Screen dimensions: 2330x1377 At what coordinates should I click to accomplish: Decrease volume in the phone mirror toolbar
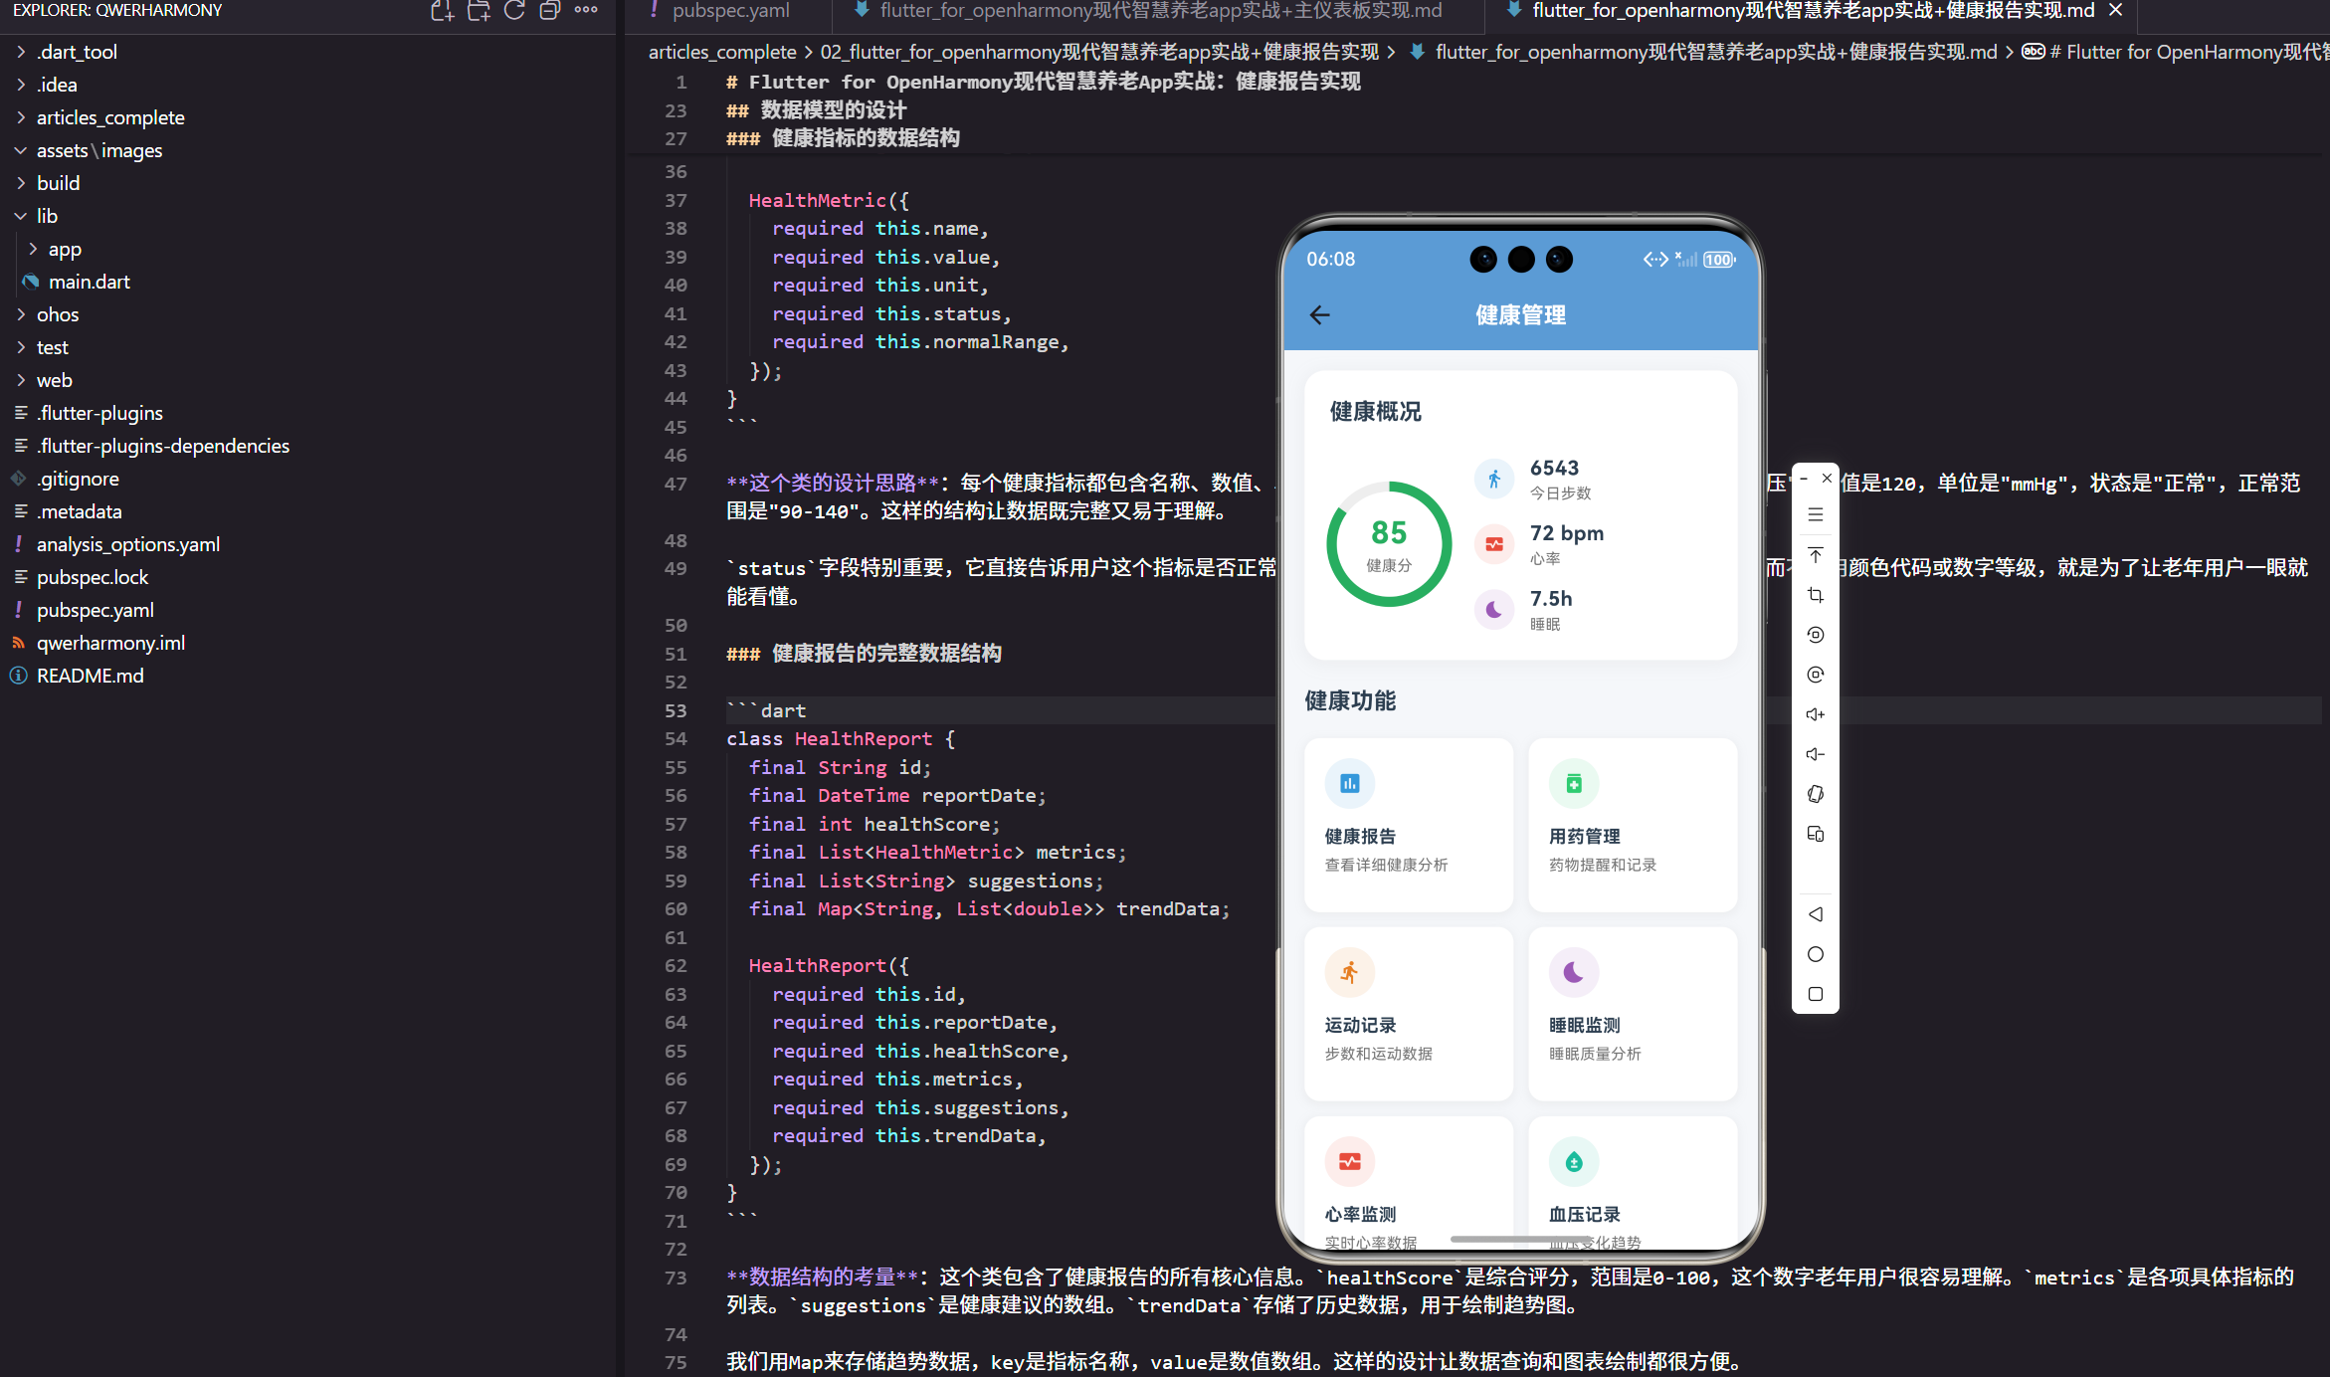pyautogui.click(x=1816, y=753)
